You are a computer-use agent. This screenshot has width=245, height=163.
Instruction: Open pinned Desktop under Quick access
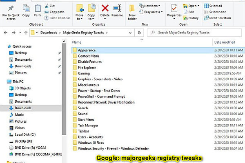tap(18, 53)
